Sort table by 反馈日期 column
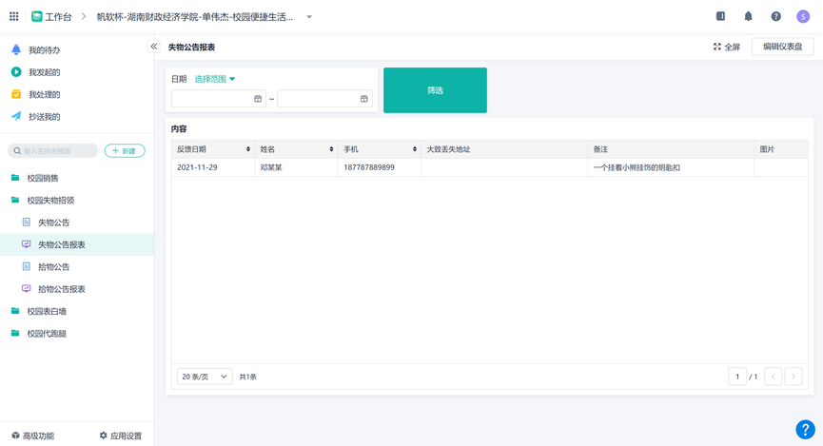This screenshot has width=823, height=446. [248, 149]
